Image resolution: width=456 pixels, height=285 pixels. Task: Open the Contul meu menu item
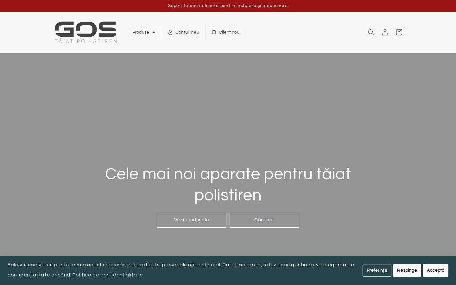coord(184,32)
